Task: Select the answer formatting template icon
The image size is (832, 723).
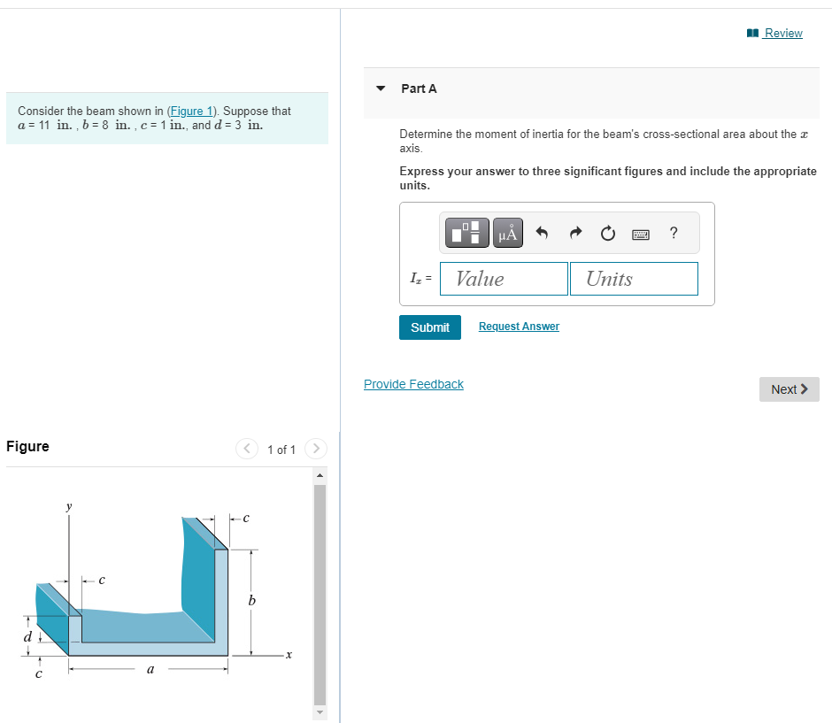Action: coord(466,233)
